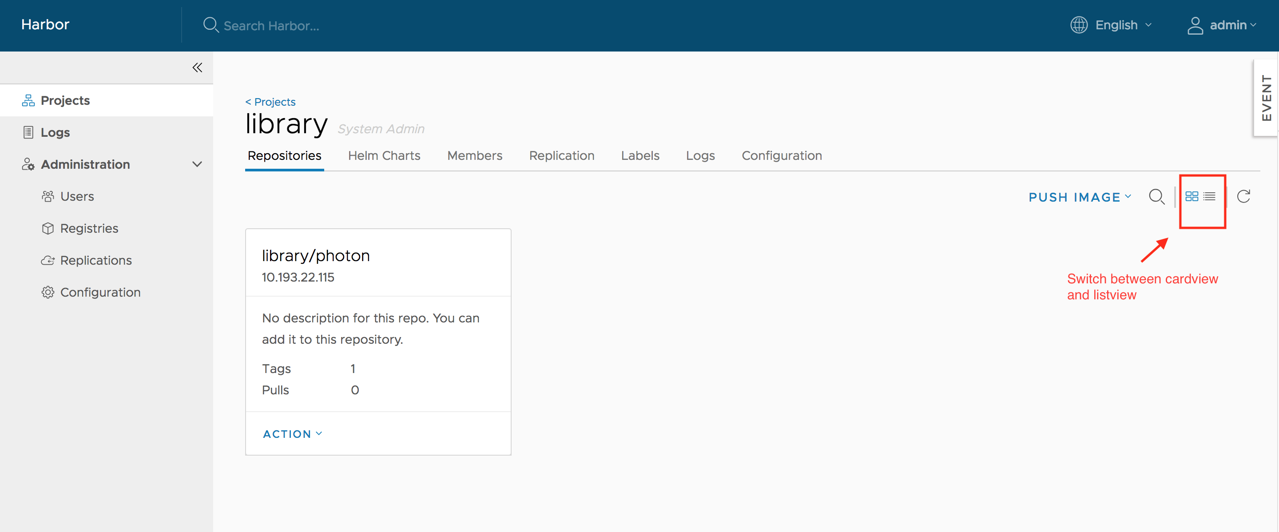The image size is (1279, 532).
Task: Refresh the repositories list
Action: [x=1244, y=196]
